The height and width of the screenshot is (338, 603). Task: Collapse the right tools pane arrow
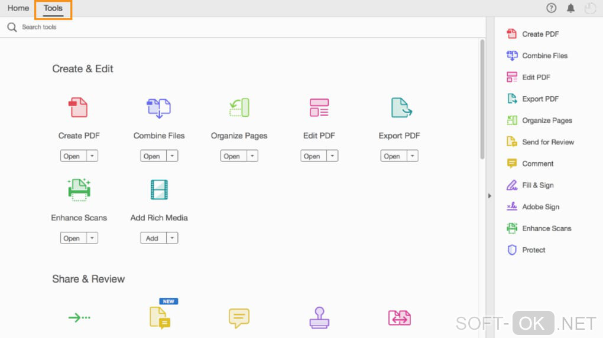tap(489, 196)
